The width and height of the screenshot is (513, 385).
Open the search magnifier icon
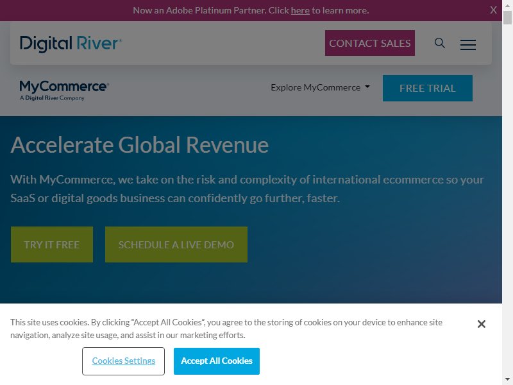pyautogui.click(x=440, y=43)
